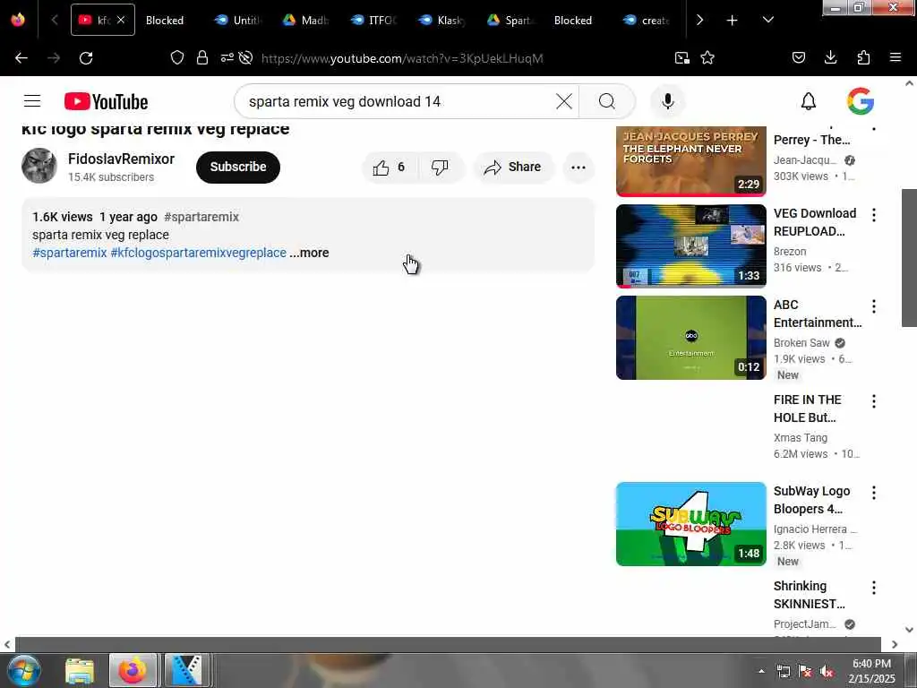Open SubWay Logo Bloopers thumbnail
The width and height of the screenshot is (917, 688).
pyautogui.click(x=691, y=523)
